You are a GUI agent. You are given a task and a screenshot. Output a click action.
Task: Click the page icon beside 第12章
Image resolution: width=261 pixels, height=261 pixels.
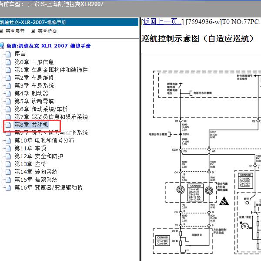8,156
